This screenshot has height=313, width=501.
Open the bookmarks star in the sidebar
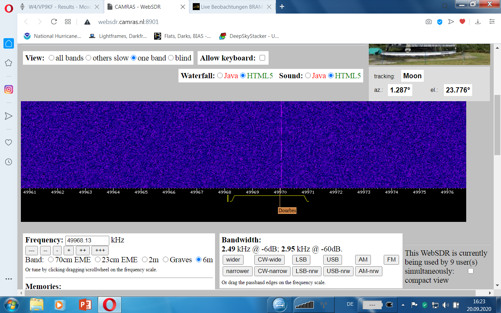[x=9, y=63]
